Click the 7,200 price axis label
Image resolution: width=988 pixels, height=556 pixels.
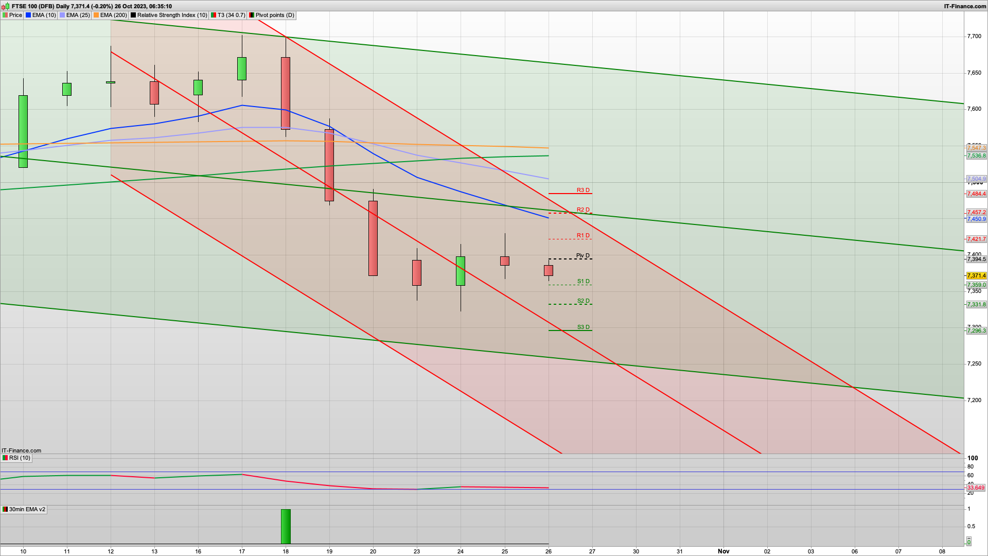click(x=974, y=400)
